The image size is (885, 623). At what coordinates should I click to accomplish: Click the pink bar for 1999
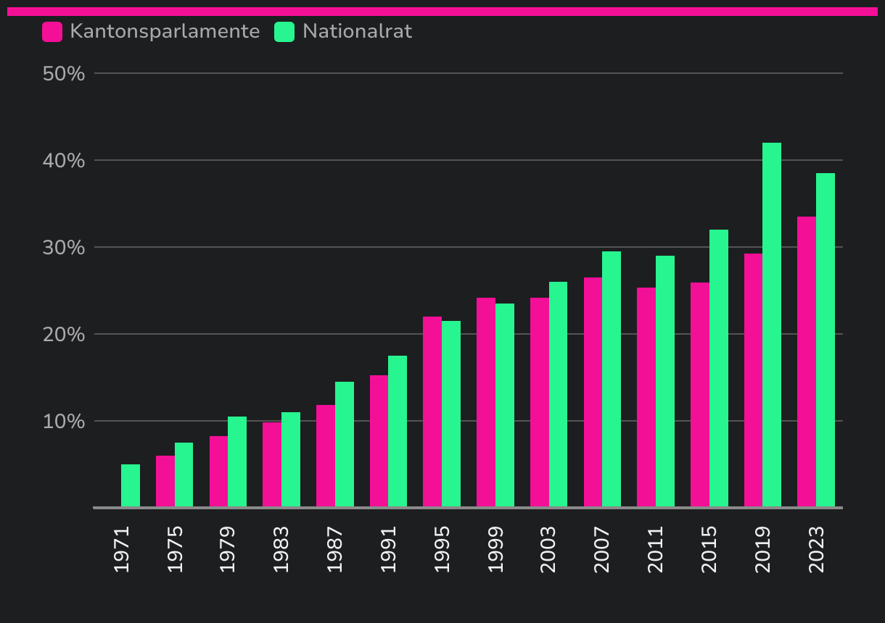pyautogui.click(x=486, y=402)
